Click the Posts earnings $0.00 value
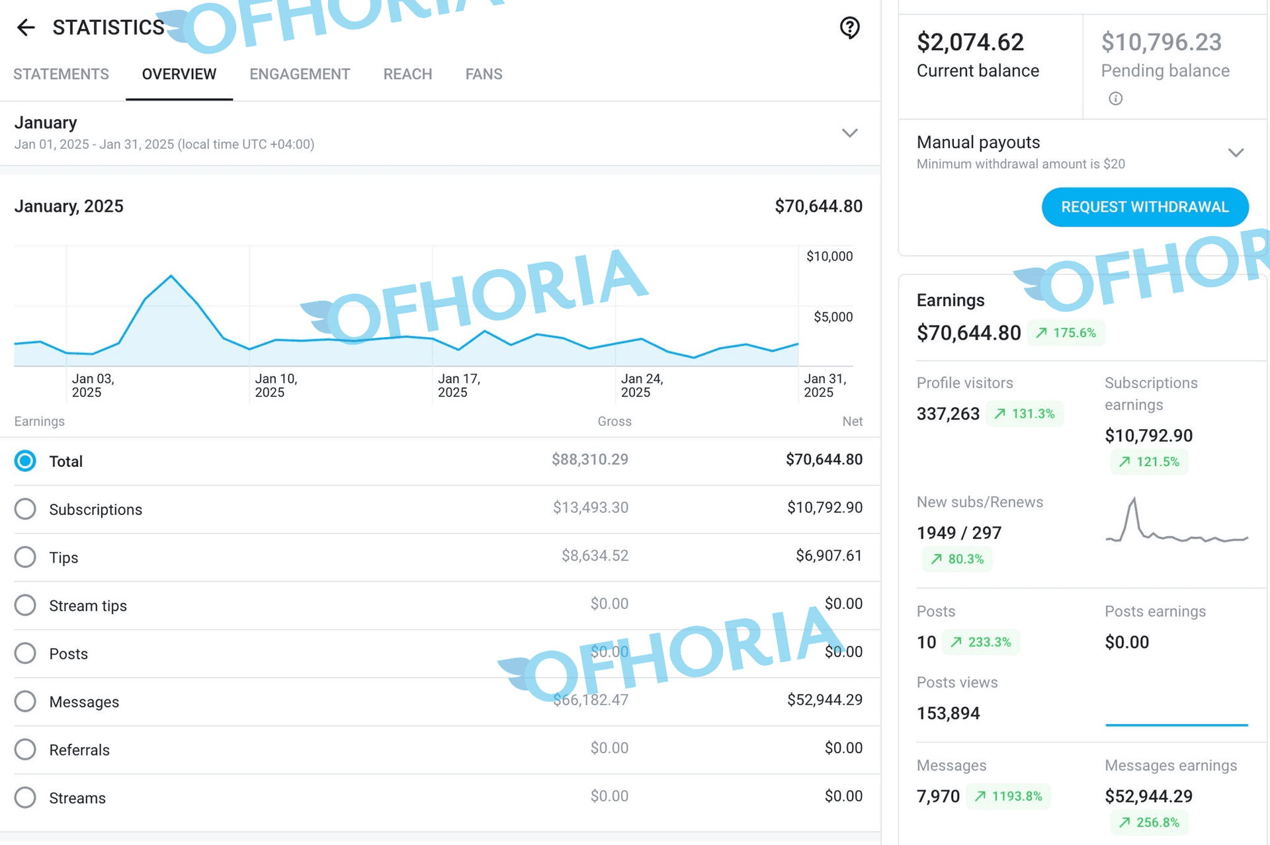 (1126, 642)
